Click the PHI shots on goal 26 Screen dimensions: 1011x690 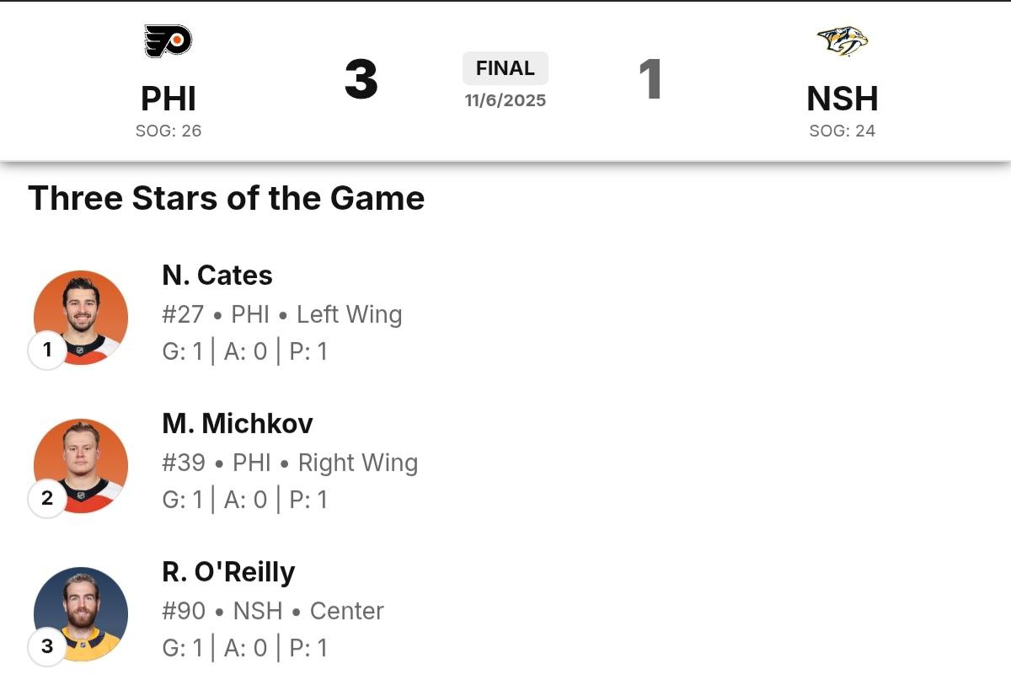pos(168,131)
